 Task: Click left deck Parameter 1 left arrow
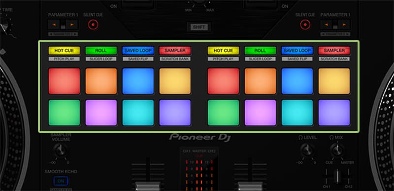pyautogui.click(x=54, y=25)
